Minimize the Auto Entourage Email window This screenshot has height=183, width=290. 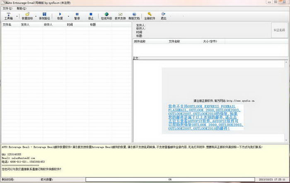click(269, 2)
